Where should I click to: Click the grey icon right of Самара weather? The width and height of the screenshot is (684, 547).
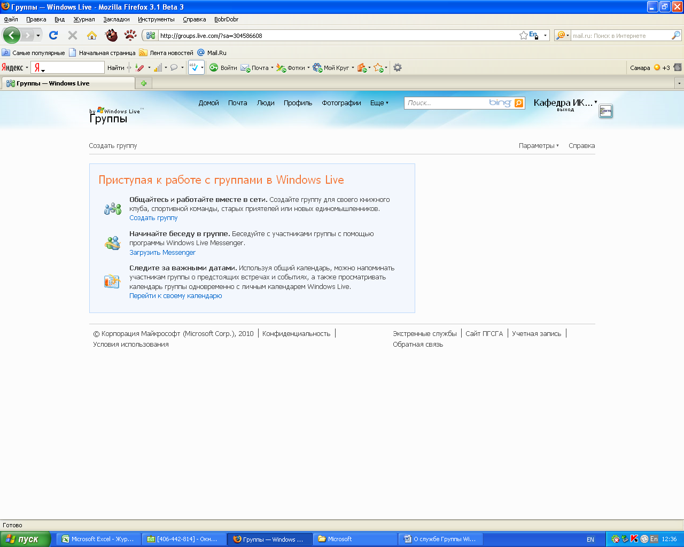[x=678, y=68]
